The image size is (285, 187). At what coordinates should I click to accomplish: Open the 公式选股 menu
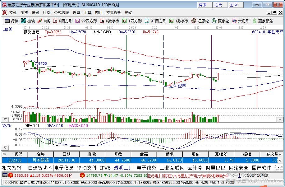click(x=62, y=12)
